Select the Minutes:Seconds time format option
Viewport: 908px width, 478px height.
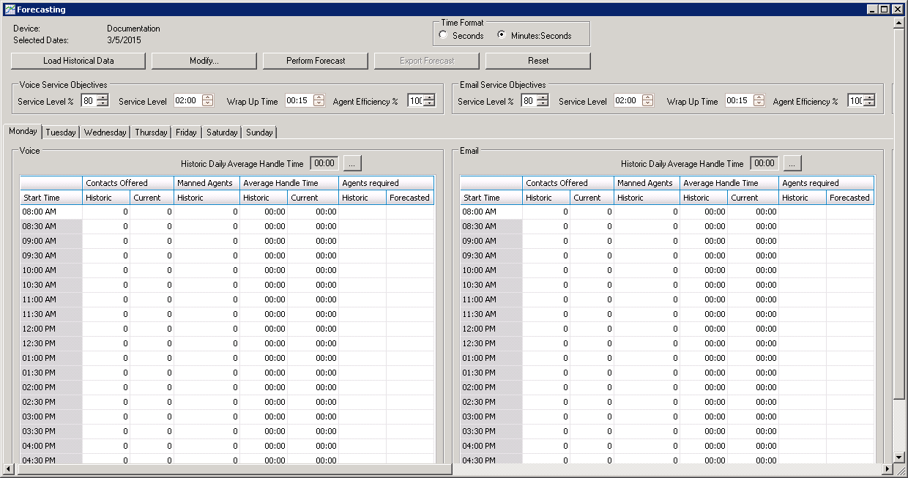(x=502, y=35)
